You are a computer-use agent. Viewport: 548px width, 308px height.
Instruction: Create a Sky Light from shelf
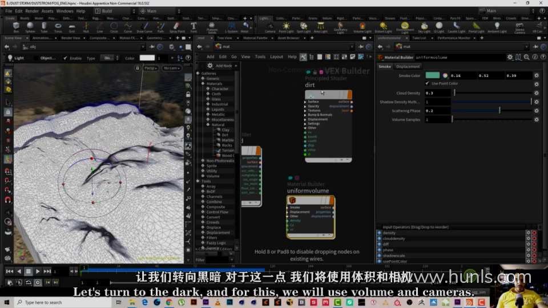[x=424, y=27]
